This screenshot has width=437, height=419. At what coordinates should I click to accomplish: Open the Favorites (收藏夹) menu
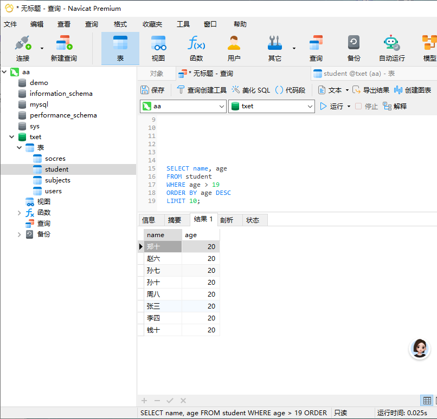pos(152,24)
